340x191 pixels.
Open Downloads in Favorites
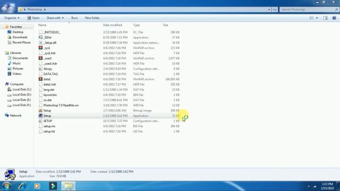click(20, 37)
